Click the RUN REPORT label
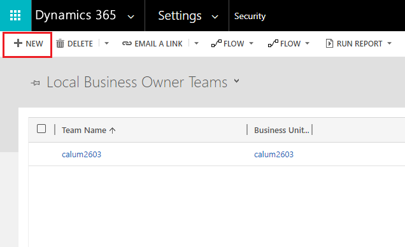 pyautogui.click(x=360, y=44)
